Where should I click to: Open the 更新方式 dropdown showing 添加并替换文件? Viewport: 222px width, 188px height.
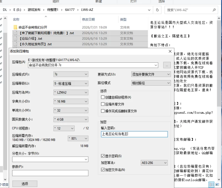coord(151,74)
